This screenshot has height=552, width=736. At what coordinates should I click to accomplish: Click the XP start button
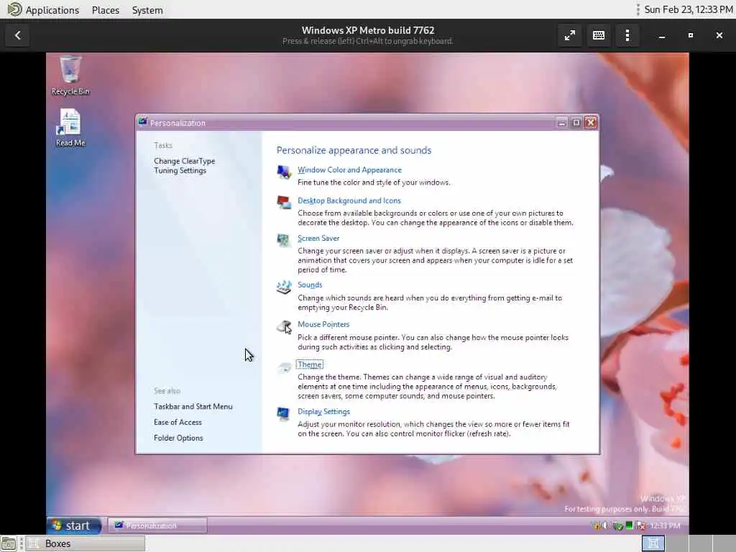(74, 525)
